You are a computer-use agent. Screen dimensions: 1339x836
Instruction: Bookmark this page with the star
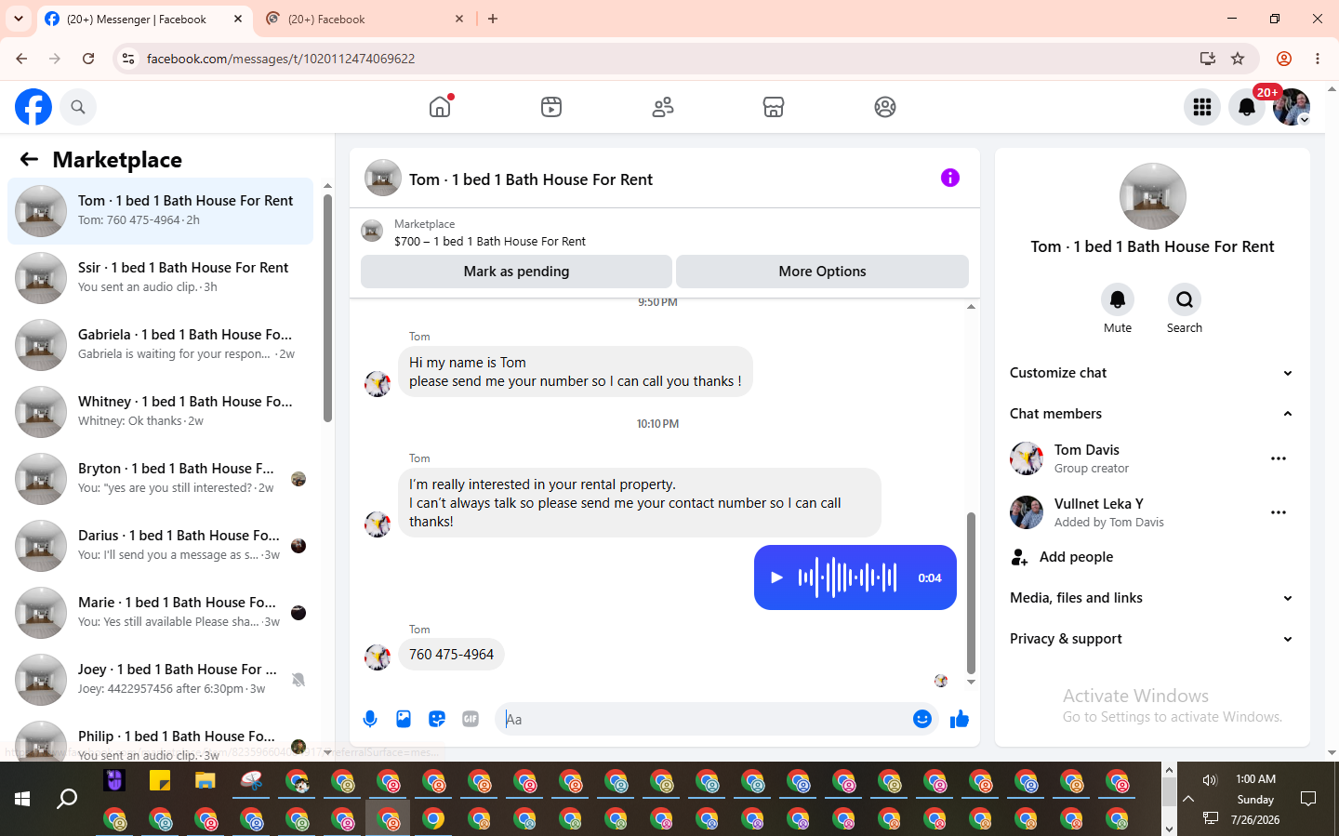(x=1238, y=59)
